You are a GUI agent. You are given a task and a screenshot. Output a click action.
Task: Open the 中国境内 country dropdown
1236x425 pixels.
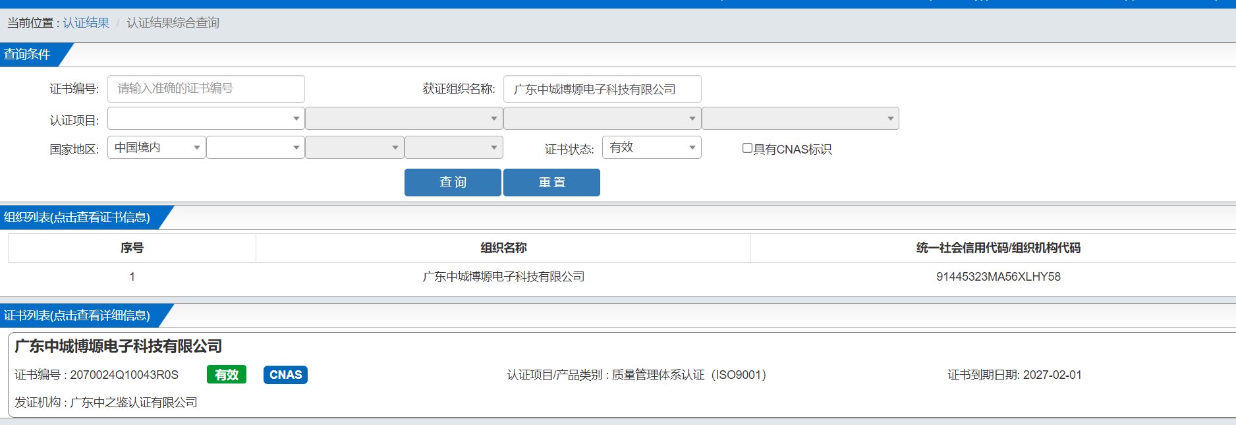(157, 148)
